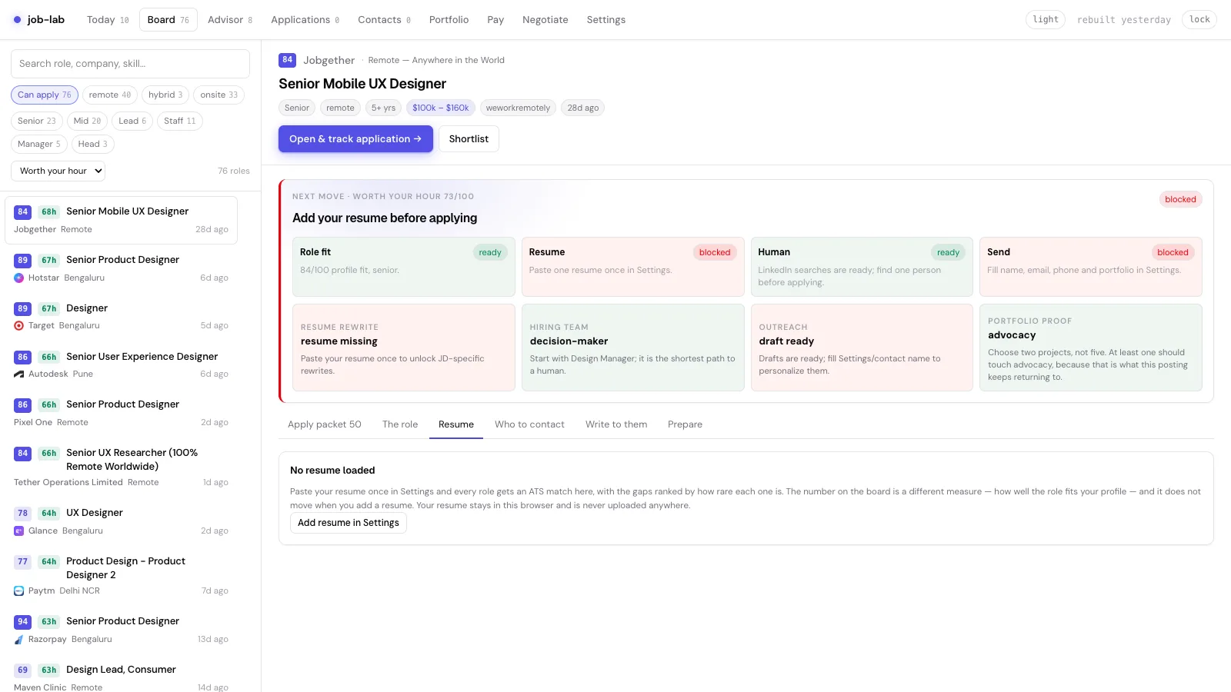The height and width of the screenshot is (692, 1231).
Task: Toggle the Lead 6 level filter
Action: tap(132, 121)
